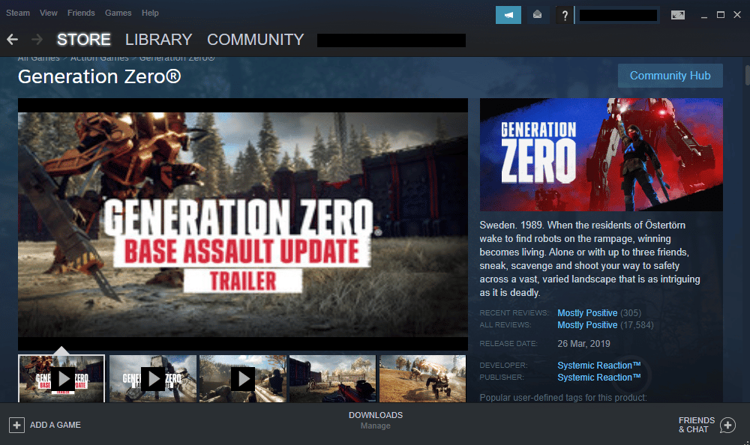The image size is (750, 445).
Task: Close the Steam window
Action: point(737,15)
